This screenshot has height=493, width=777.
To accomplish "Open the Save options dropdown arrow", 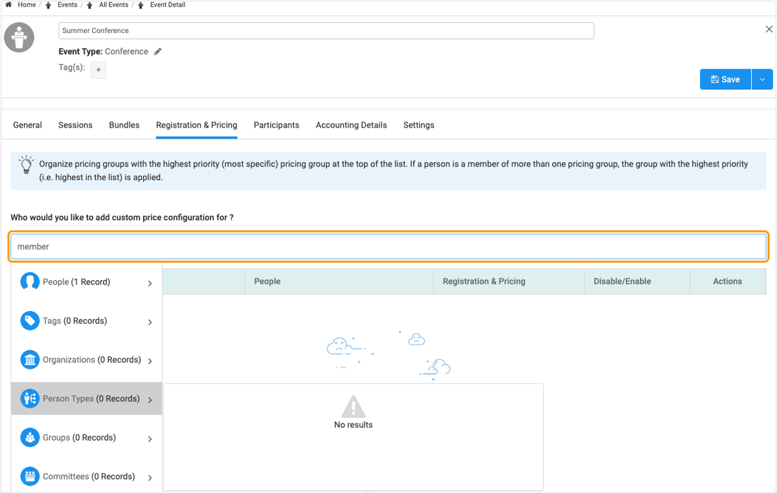I will 762,79.
